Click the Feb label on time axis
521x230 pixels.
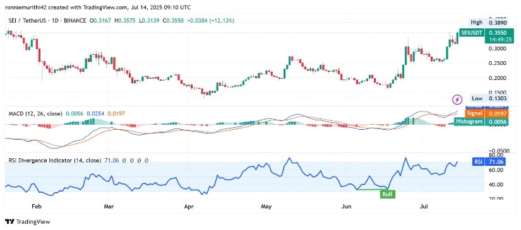point(36,207)
